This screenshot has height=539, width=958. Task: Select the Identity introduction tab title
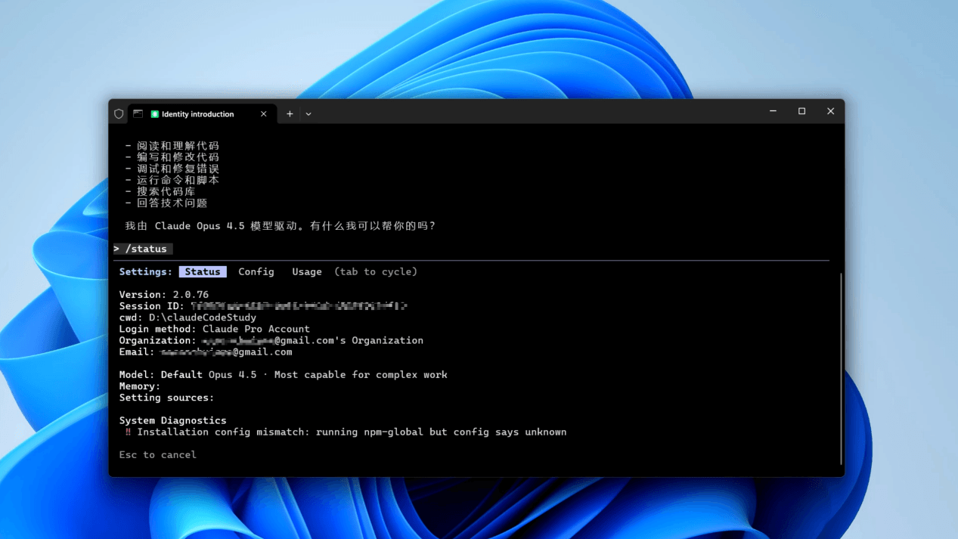(x=197, y=114)
